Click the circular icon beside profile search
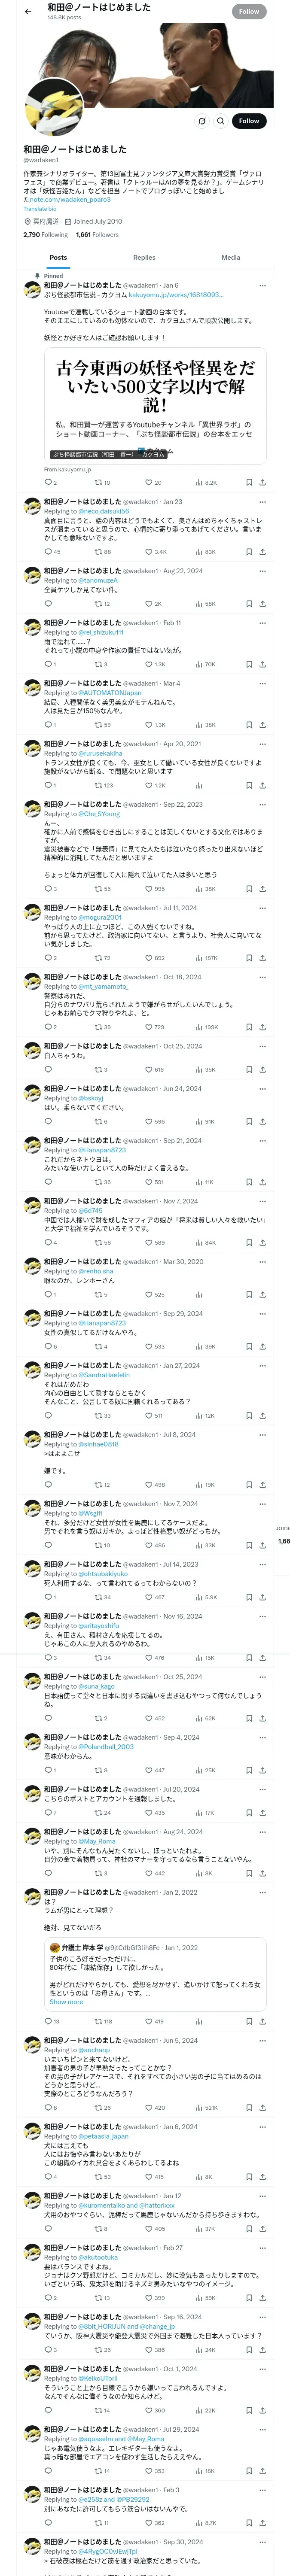The image size is (290, 2576). tap(201, 121)
